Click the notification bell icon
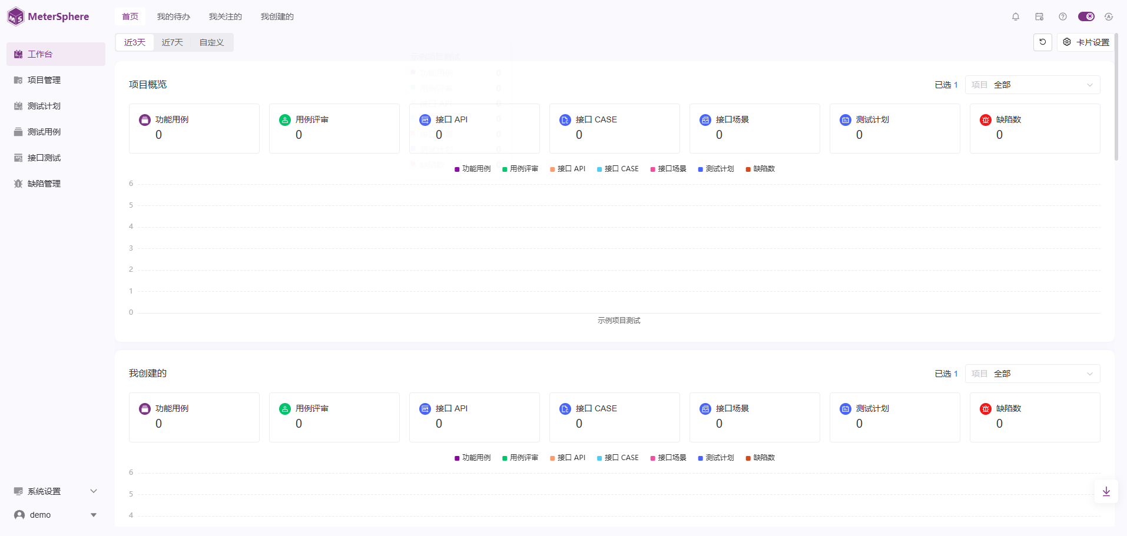Image resolution: width=1127 pixels, height=536 pixels. [1016, 16]
